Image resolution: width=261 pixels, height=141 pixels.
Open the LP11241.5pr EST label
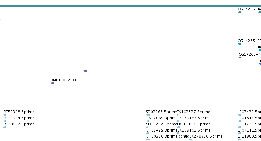point(249,124)
